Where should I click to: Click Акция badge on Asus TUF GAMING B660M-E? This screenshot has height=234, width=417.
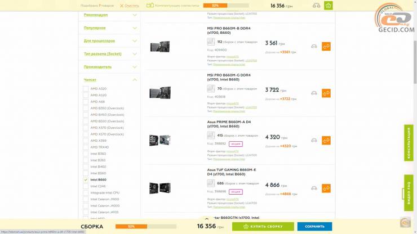[x=236, y=192]
